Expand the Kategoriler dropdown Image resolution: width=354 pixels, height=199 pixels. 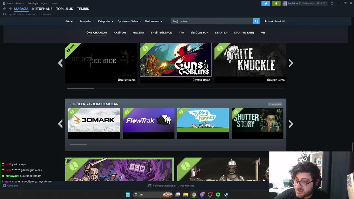coord(106,21)
